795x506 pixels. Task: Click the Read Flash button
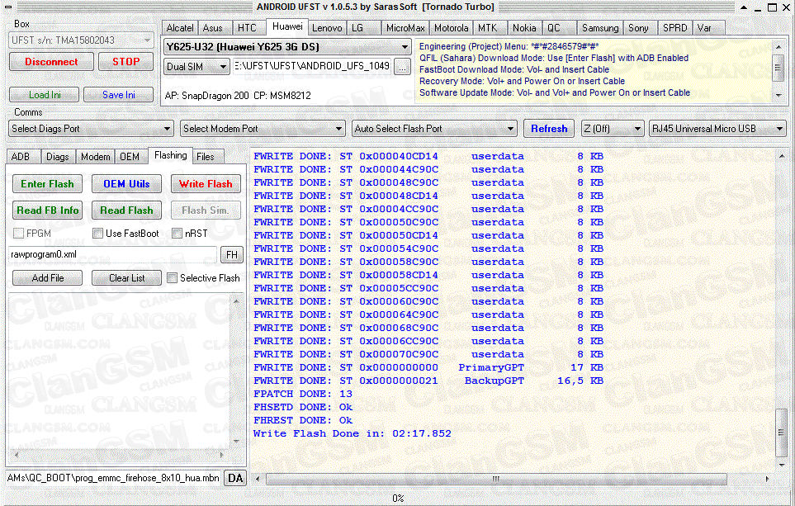coord(127,210)
